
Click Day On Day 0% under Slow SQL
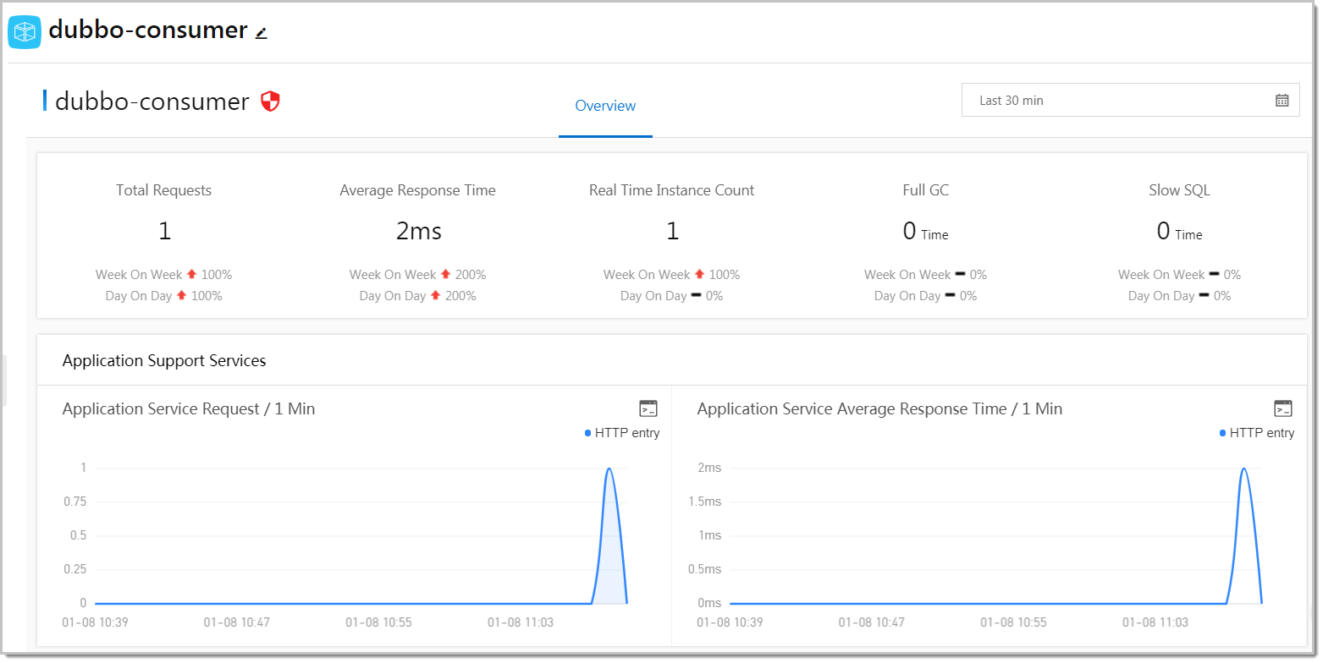pyautogui.click(x=1180, y=296)
